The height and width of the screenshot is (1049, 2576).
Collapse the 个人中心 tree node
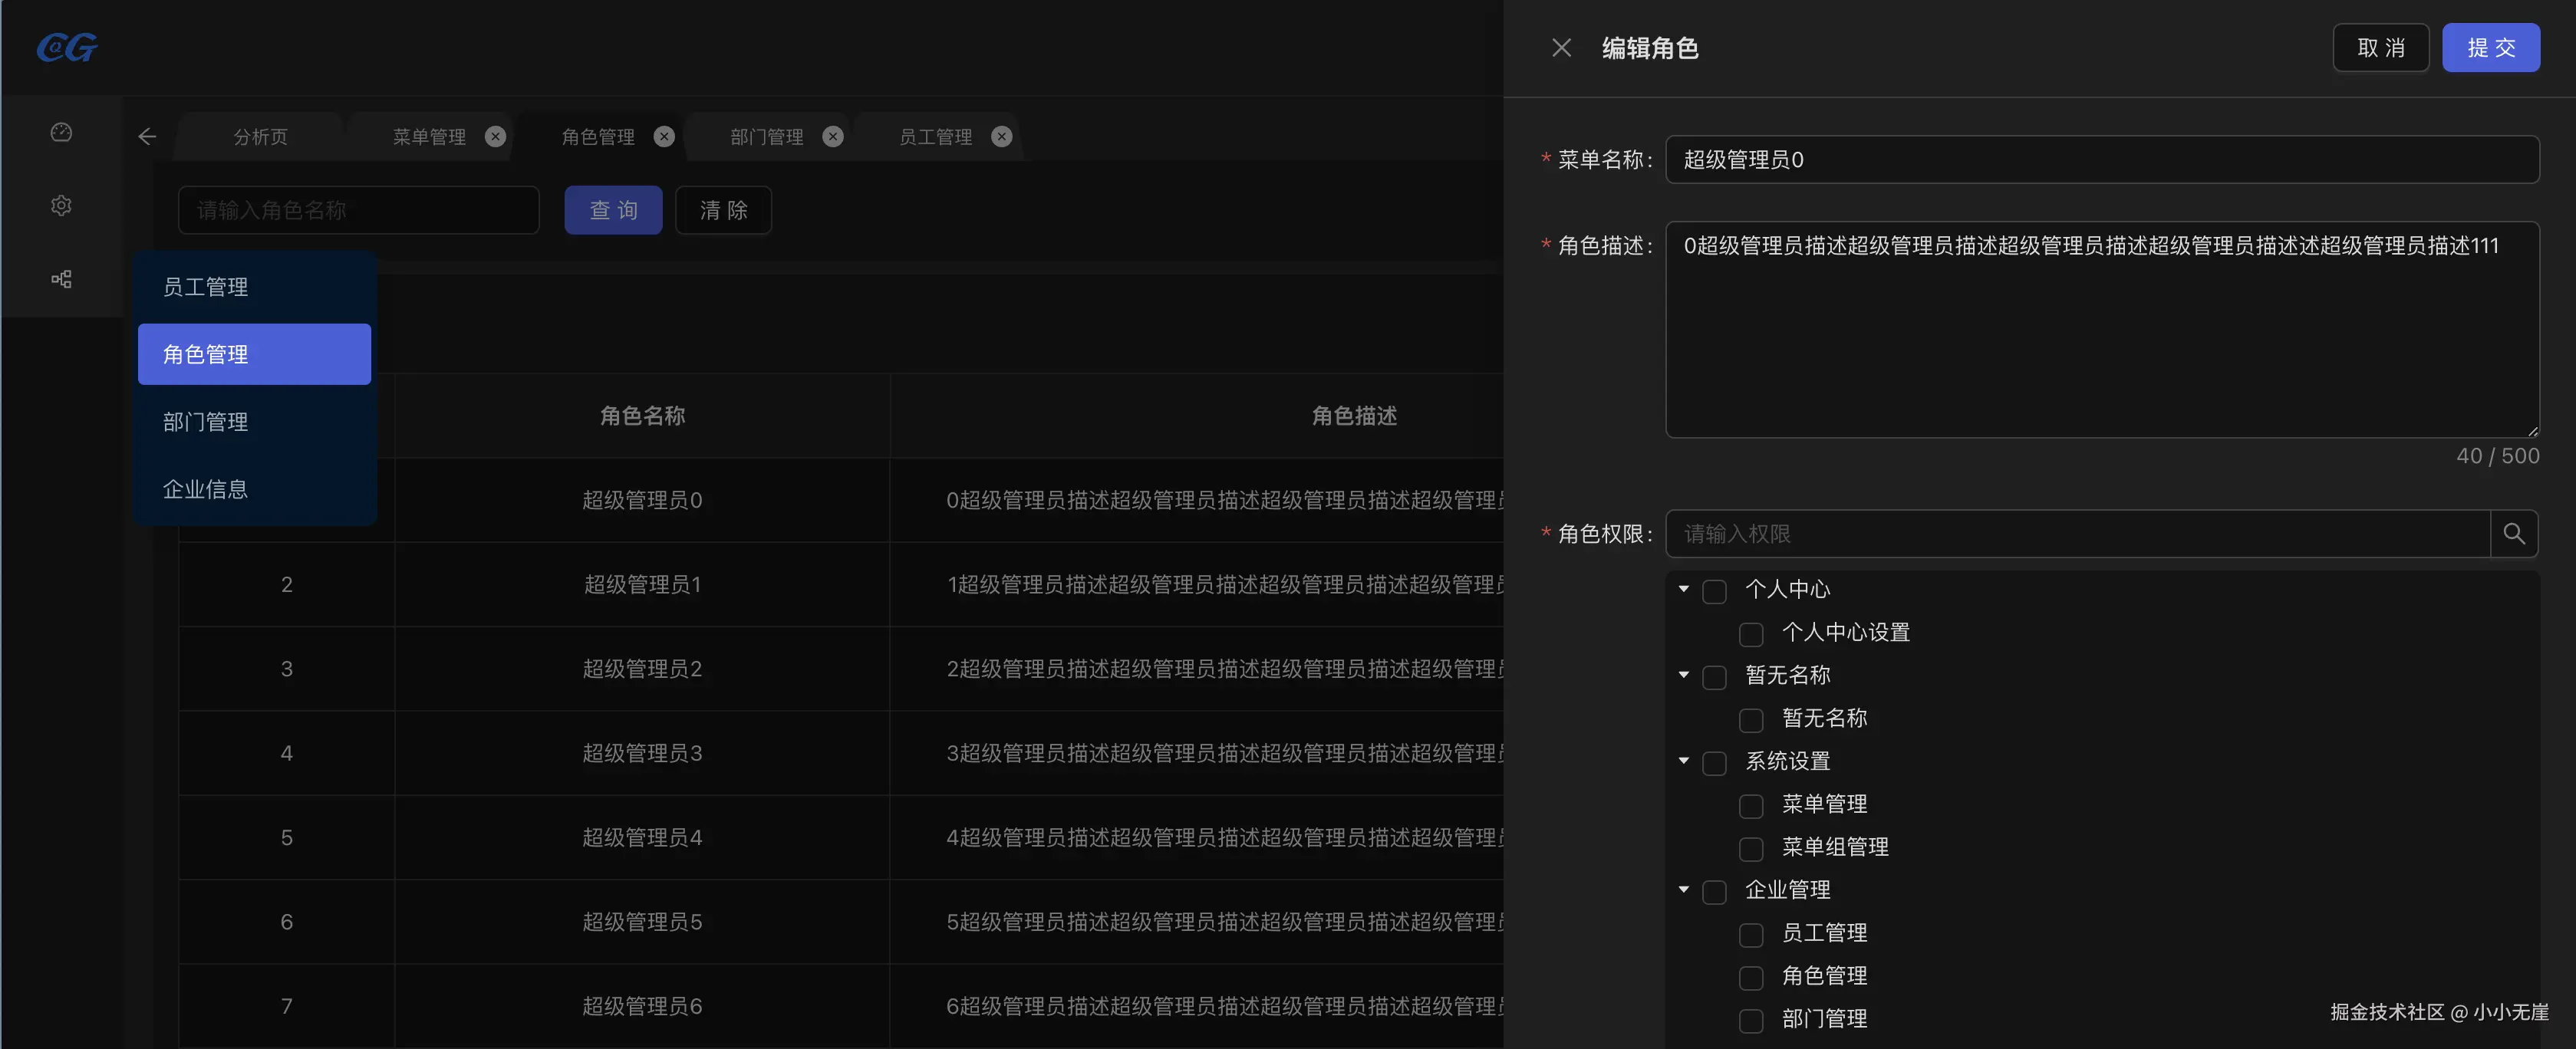pos(1684,589)
